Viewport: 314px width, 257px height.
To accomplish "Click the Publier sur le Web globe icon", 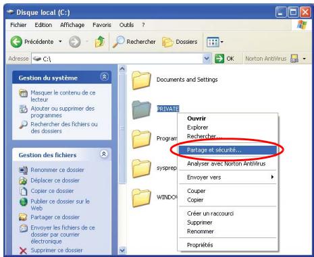I will (x=24, y=202).
